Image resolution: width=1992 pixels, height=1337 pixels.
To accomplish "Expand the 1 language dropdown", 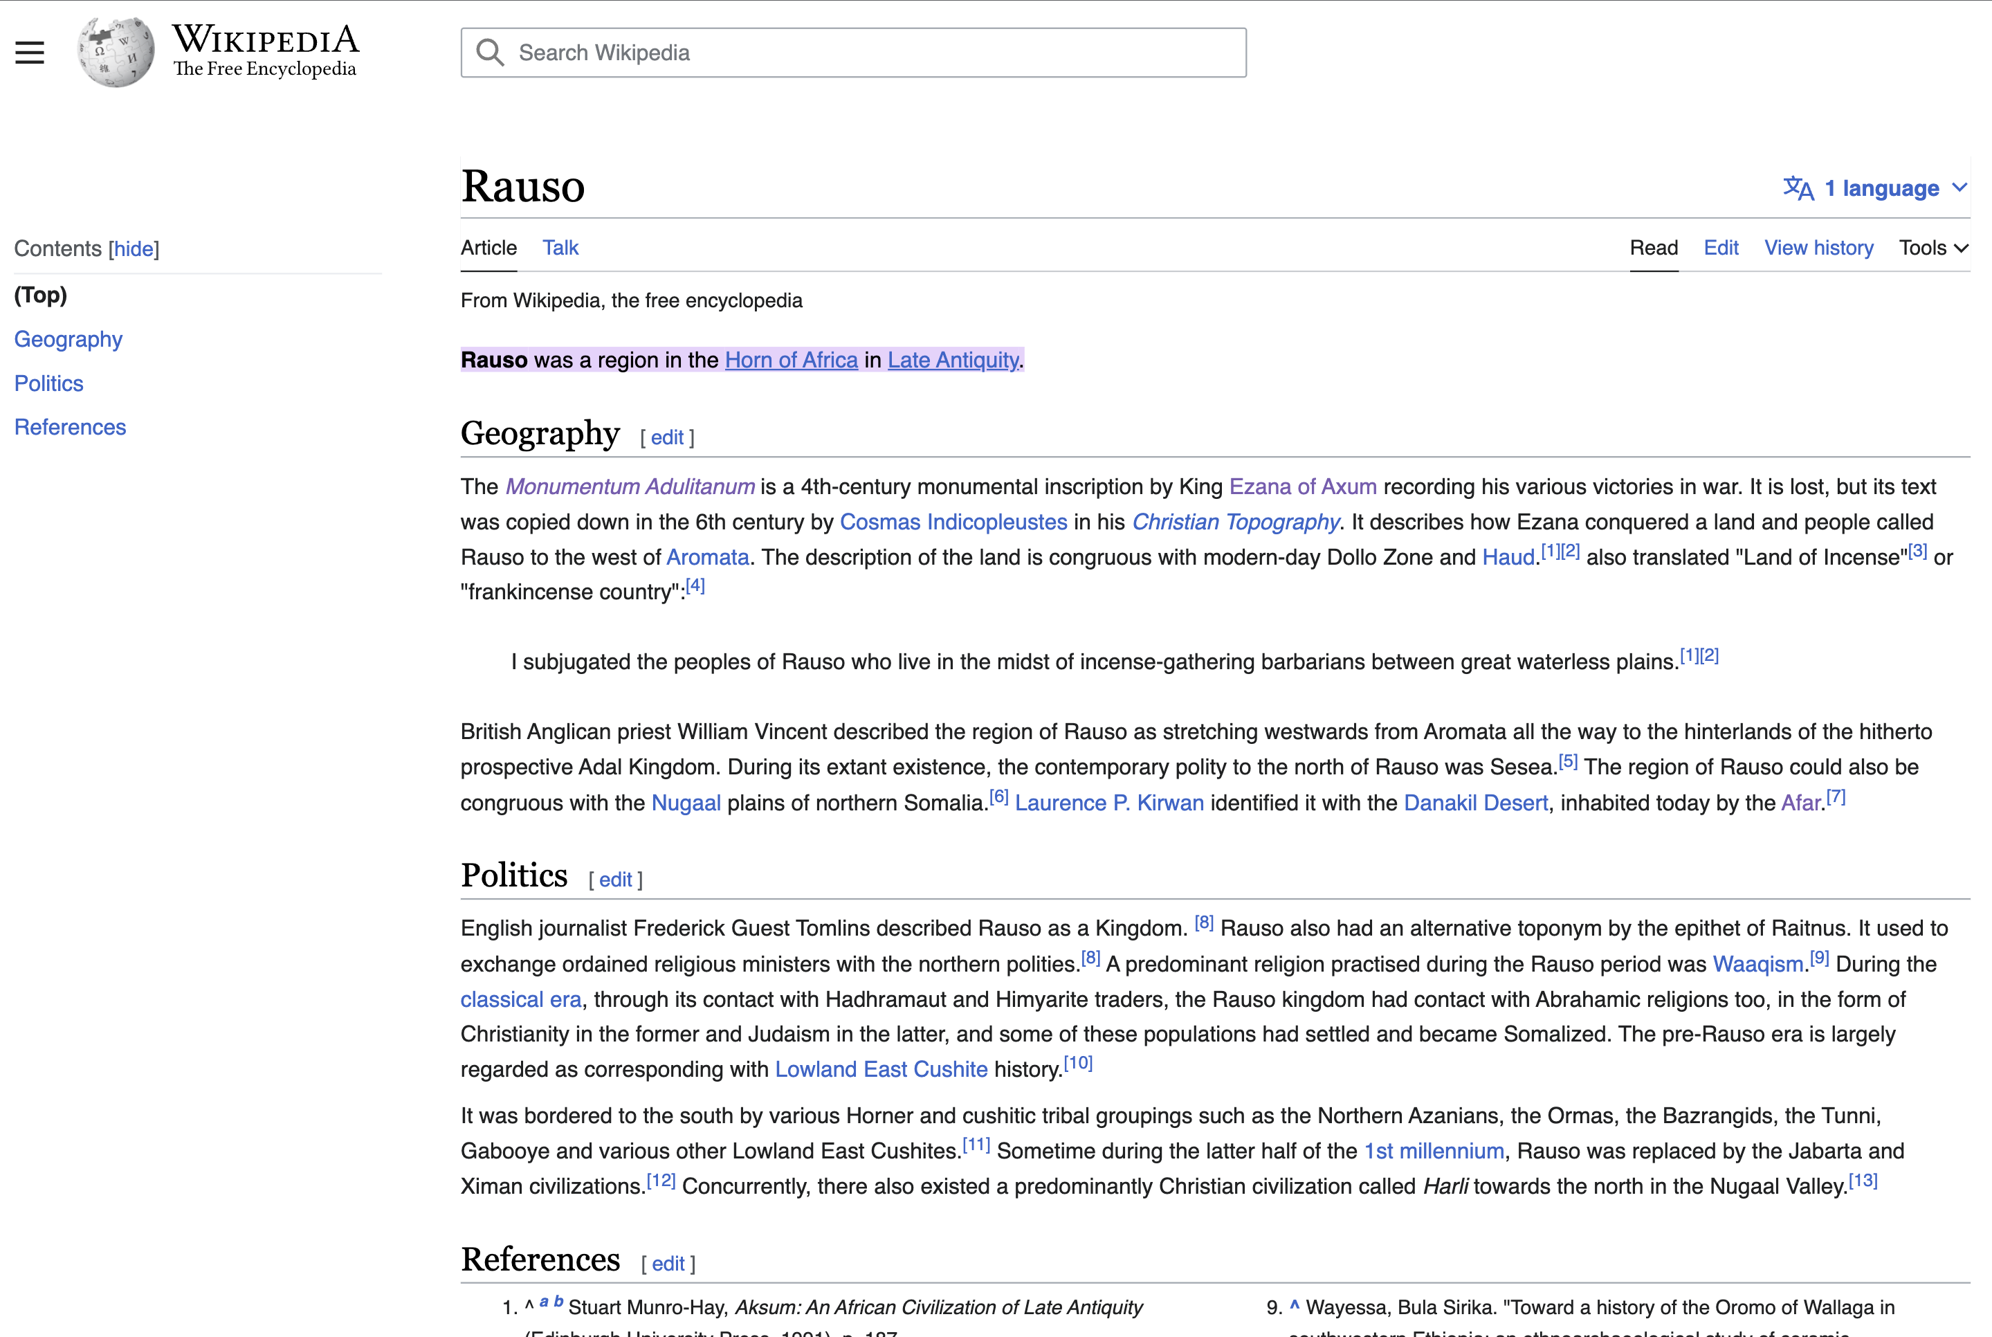I will tap(1890, 188).
